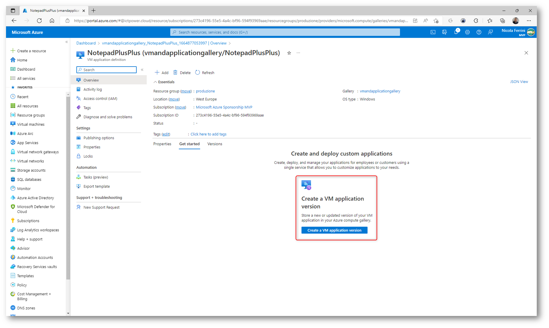Switch to the Properties tab

point(162,144)
